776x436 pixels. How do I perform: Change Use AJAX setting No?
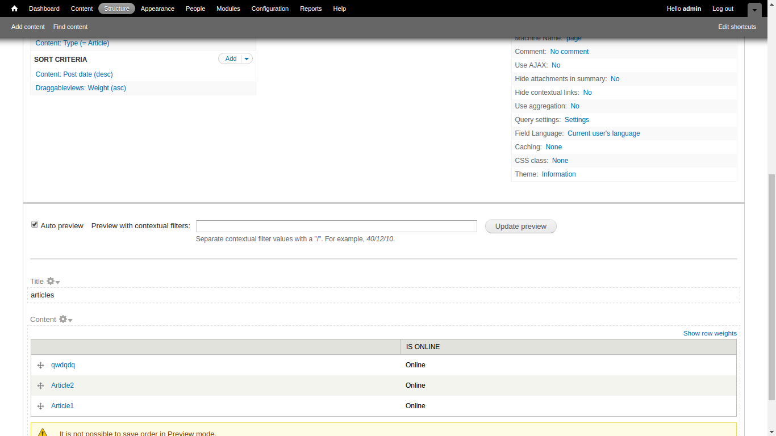point(556,65)
